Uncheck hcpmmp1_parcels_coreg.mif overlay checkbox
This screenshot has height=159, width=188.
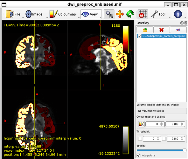[139, 36]
